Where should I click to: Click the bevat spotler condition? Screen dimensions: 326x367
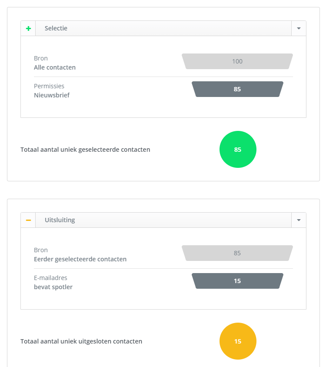click(x=53, y=287)
